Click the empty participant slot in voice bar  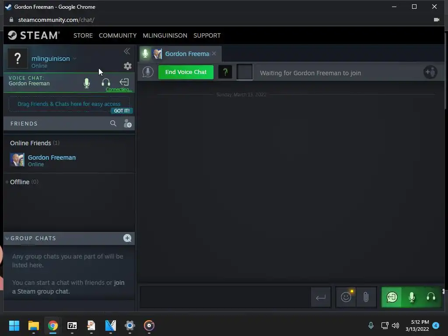coord(245,72)
